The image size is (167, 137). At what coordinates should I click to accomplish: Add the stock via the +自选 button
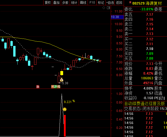pos(110,3)
